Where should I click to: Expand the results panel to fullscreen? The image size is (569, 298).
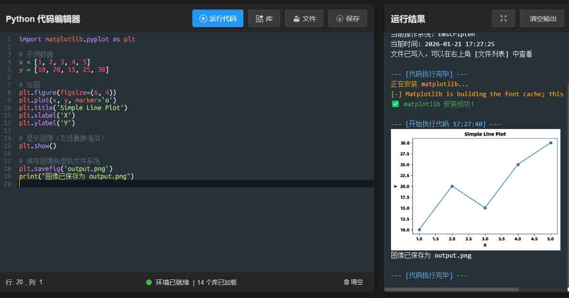coord(503,19)
